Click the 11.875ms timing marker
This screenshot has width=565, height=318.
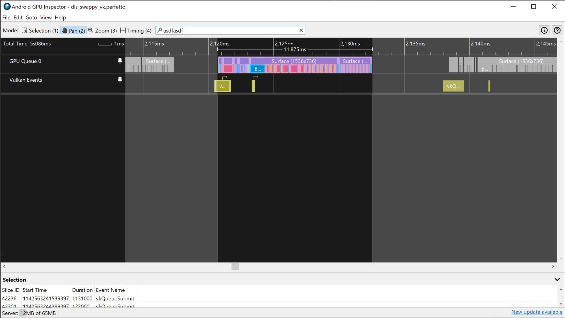pyautogui.click(x=294, y=50)
